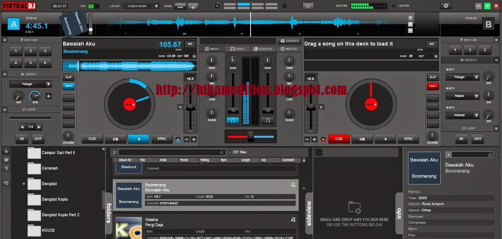
Task: Open the LAYOUT 2 DECK MIXER dropdown
Action: pos(156,6)
